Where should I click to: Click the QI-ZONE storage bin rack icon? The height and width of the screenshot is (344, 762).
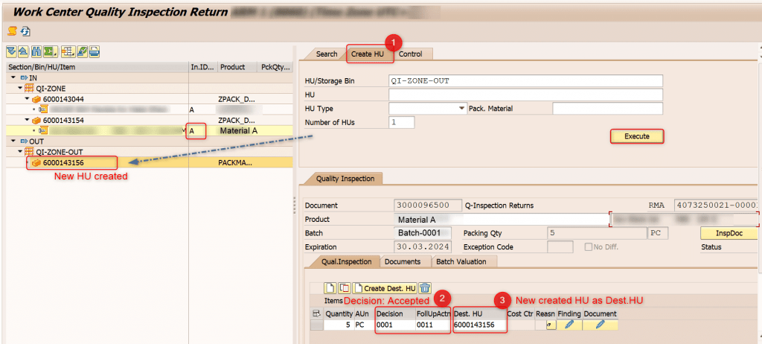pos(29,88)
